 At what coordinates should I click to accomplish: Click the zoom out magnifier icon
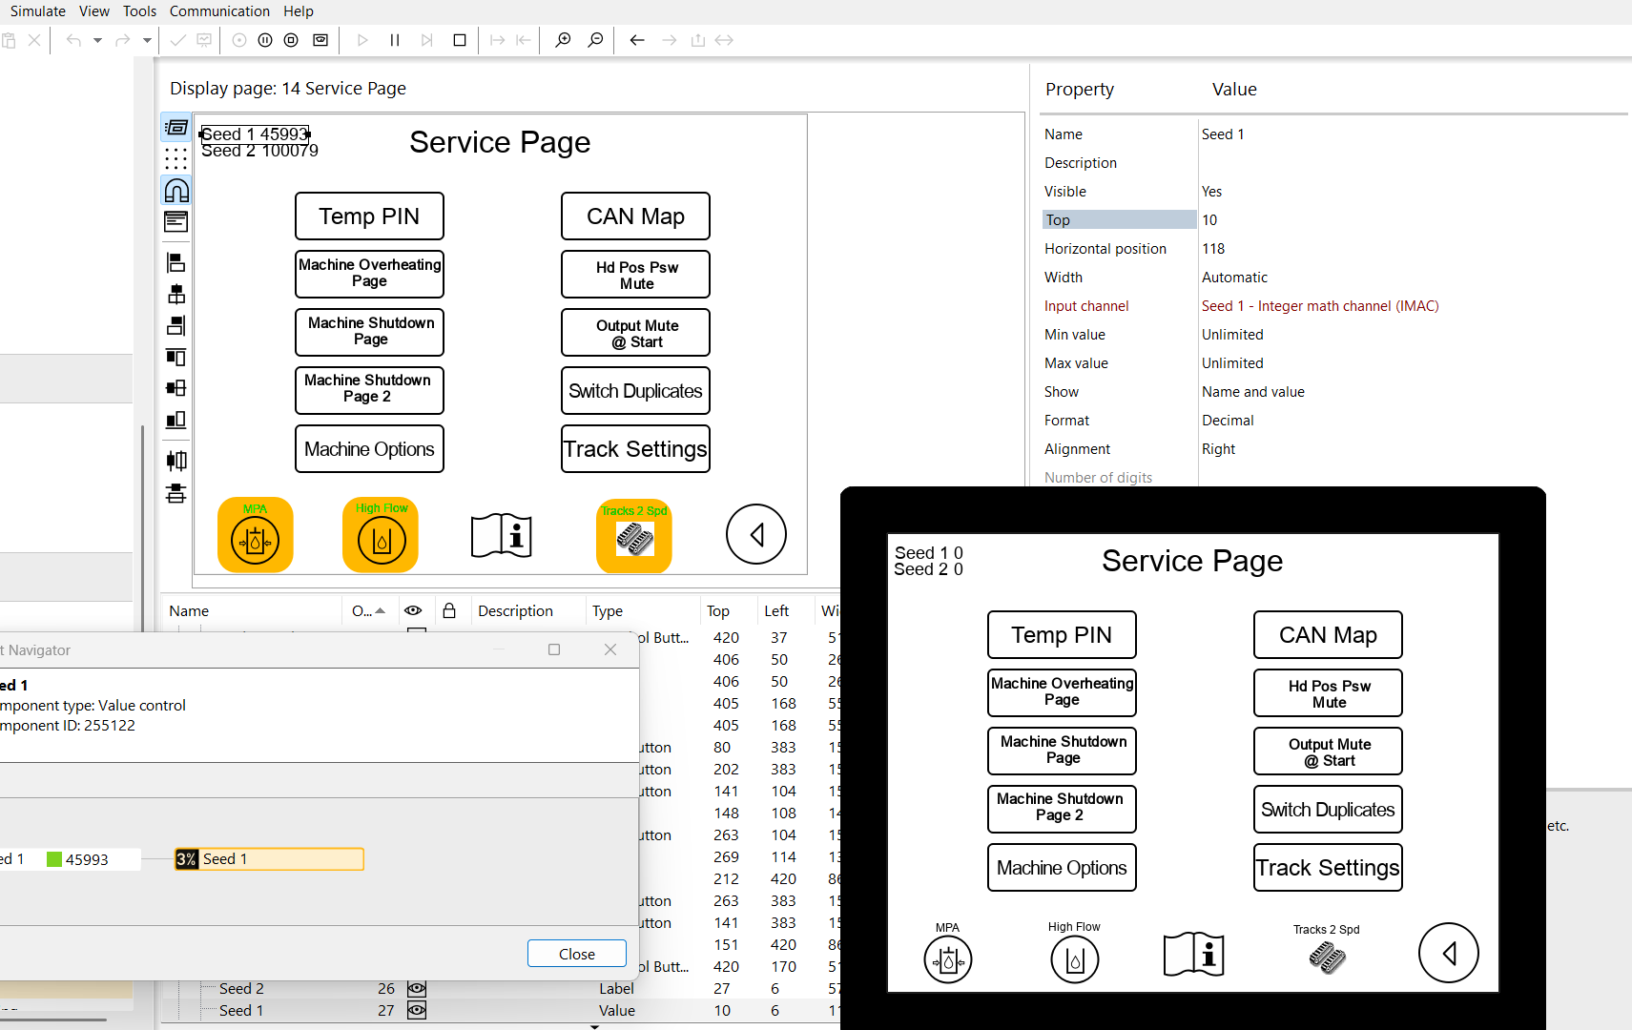(595, 40)
